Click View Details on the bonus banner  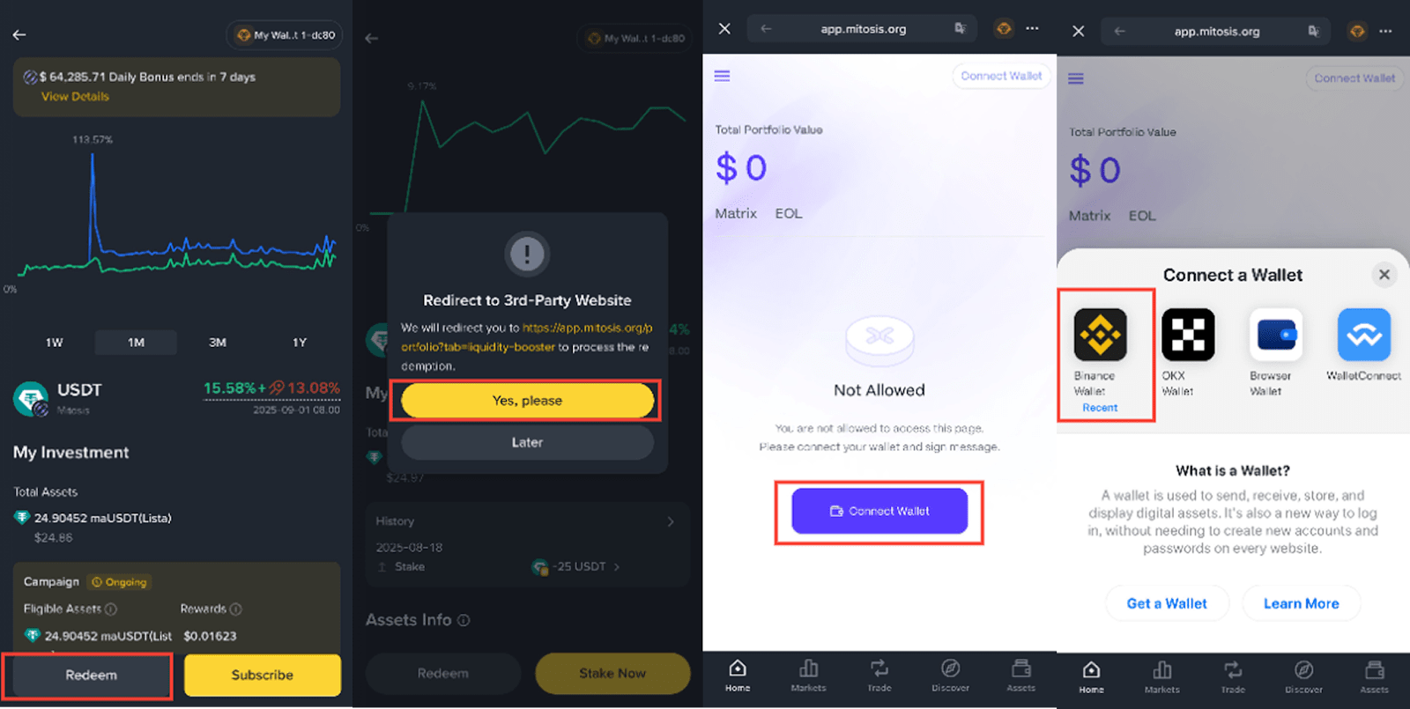pyautogui.click(x=75, y=97)
